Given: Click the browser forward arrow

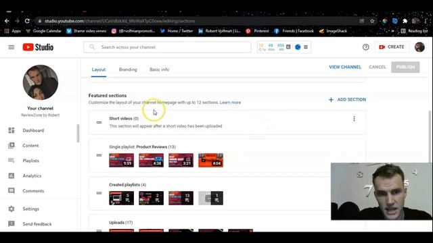Looking at the screenshot, I should (x=17, y=21).
